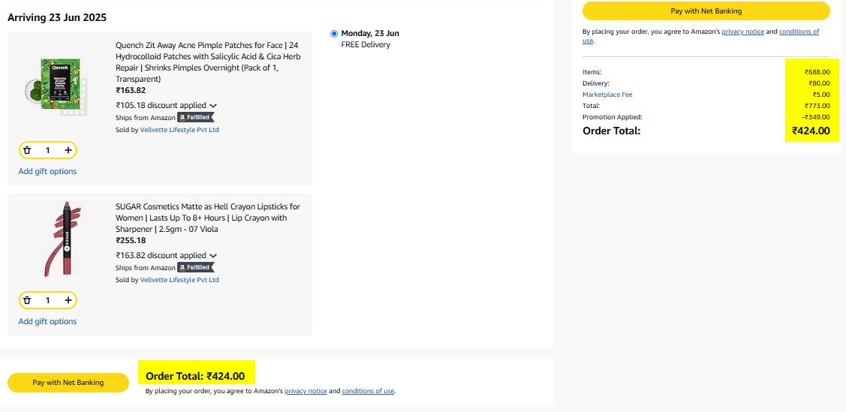Open Vellvette Lifestyle seller link for SUGAR
Screen dimensions: 846x412
pyautogui.click(x=179, y=280)
